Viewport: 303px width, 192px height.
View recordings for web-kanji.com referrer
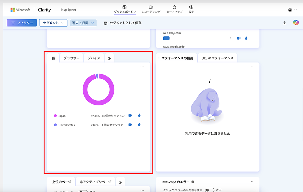pyautogui.click(x=239, y=38)
